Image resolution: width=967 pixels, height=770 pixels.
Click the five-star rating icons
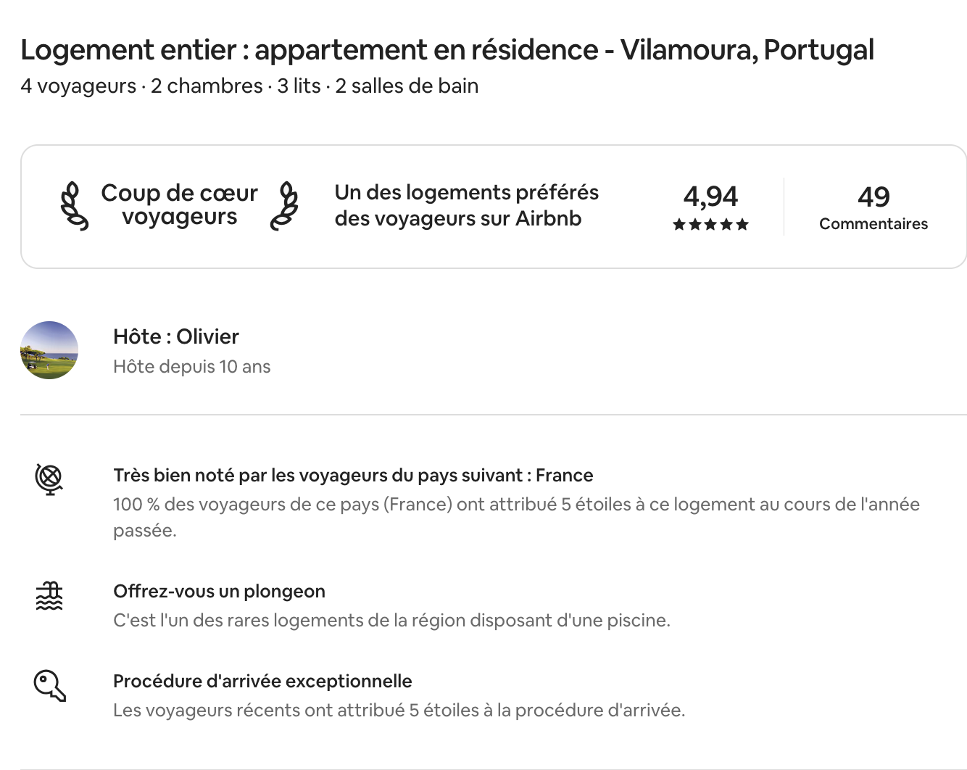(710, 225)
